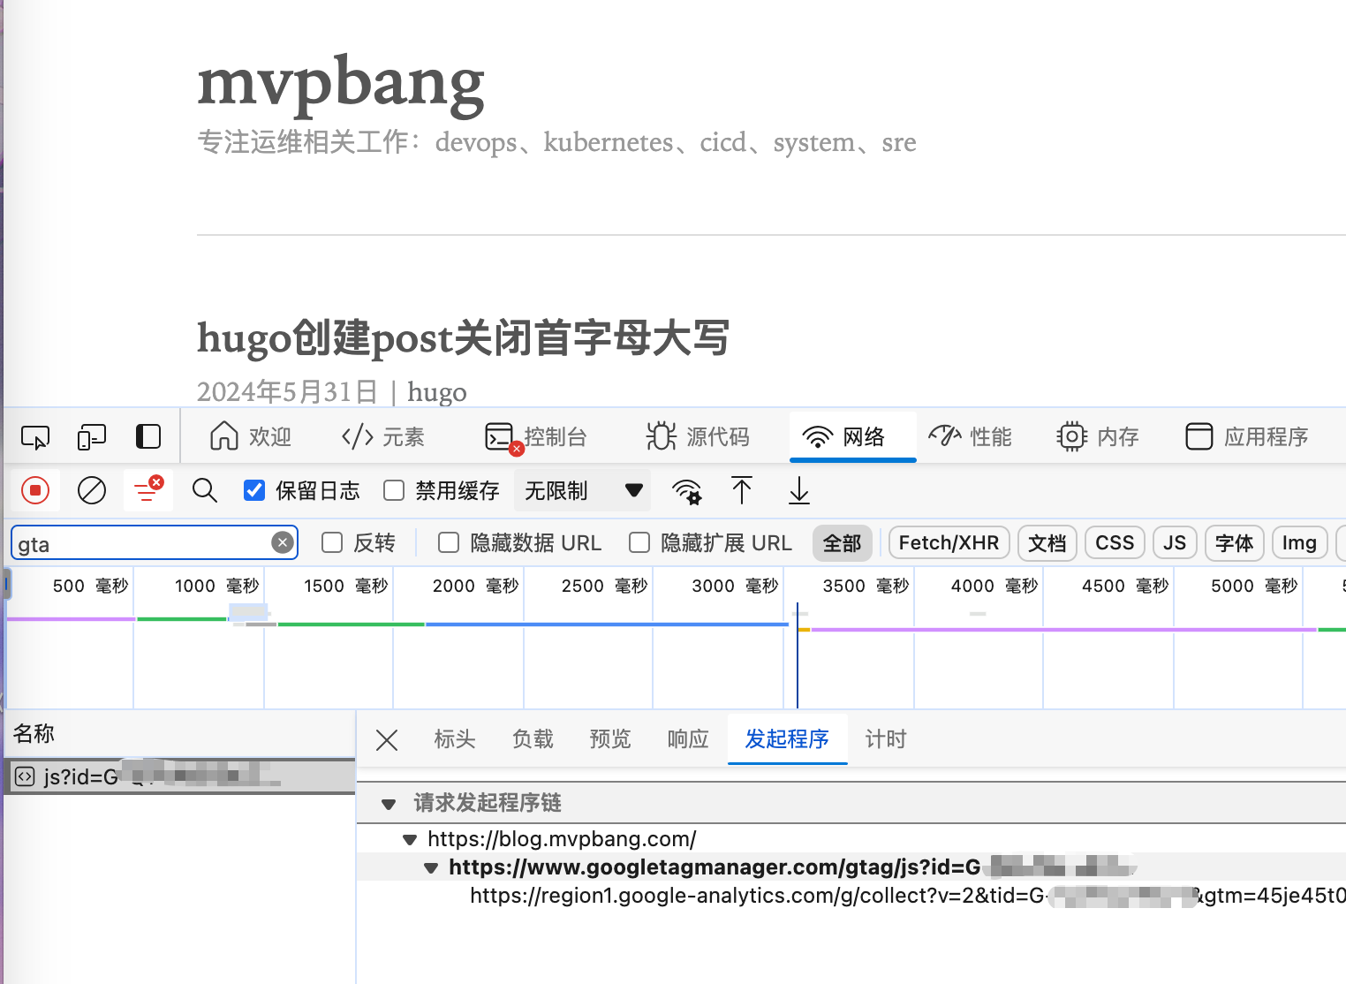Filter by 字体 font requests
The height and width of the screenshot is (984, 1346).
point(1235,543)
